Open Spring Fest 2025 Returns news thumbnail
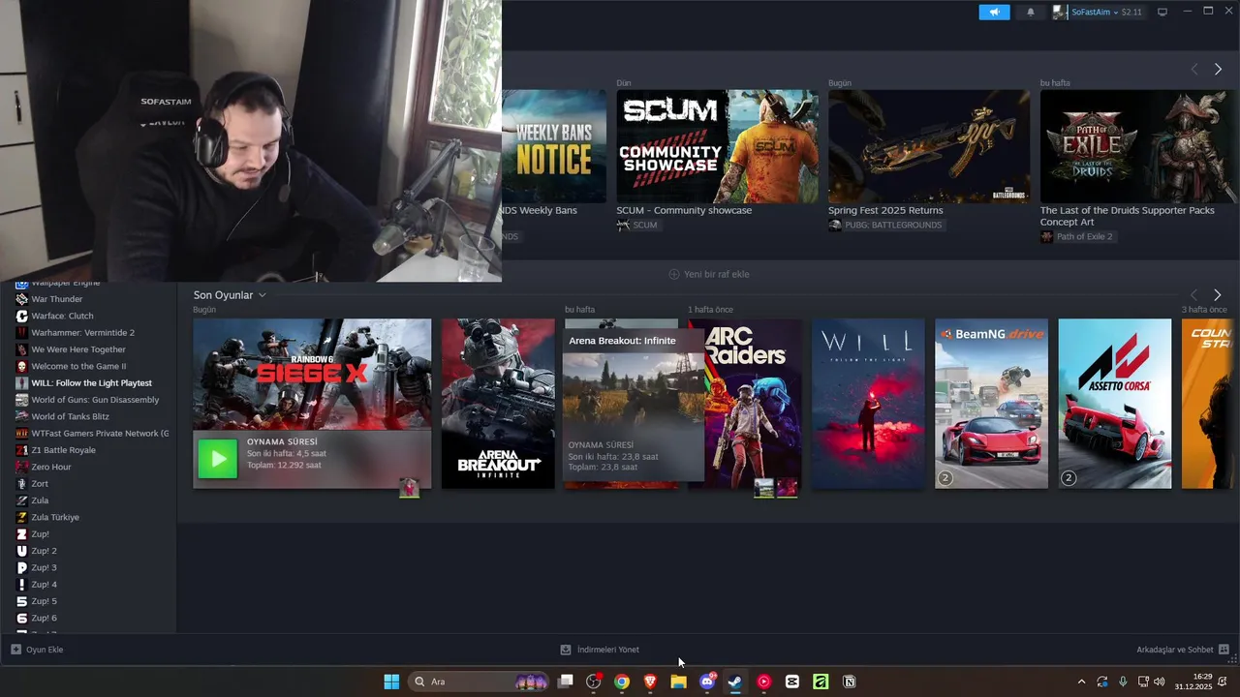This screenshot has height=697, width=1240. [x=929, y=146]
